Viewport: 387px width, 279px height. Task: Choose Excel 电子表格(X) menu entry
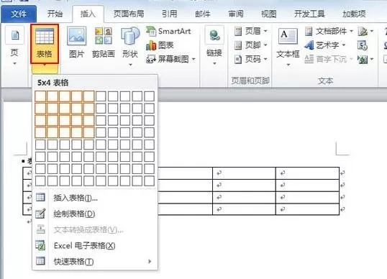95,245
